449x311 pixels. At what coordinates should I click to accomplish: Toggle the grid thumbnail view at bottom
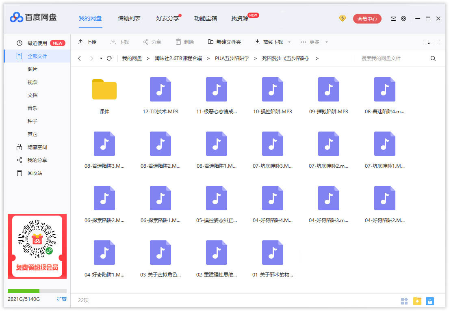point(404,301)
